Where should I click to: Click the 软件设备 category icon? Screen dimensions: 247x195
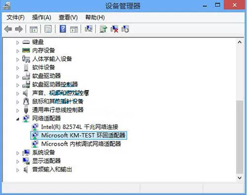[26, 67]
